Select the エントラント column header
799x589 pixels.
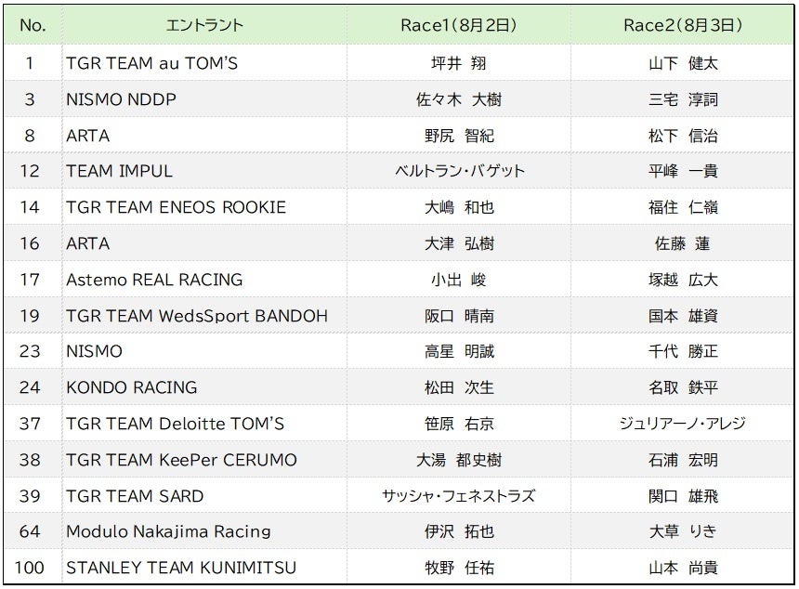(x=204, y=25)
